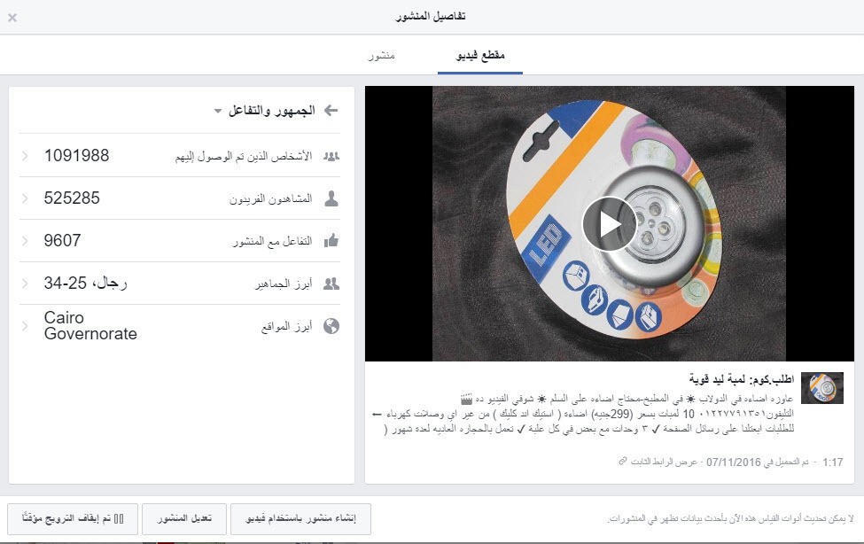This screenshot has height=544, width=864.
Task: Click the people reached icon
Action: (331, 157)
